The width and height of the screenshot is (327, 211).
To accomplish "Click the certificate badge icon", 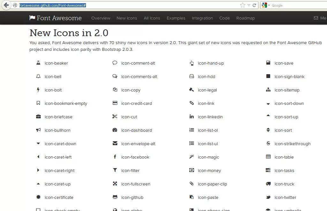I will pos(38,197).
